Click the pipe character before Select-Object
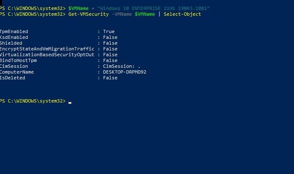Image resolution: width=294 pixels, height=174 pixels. point(160,14)
